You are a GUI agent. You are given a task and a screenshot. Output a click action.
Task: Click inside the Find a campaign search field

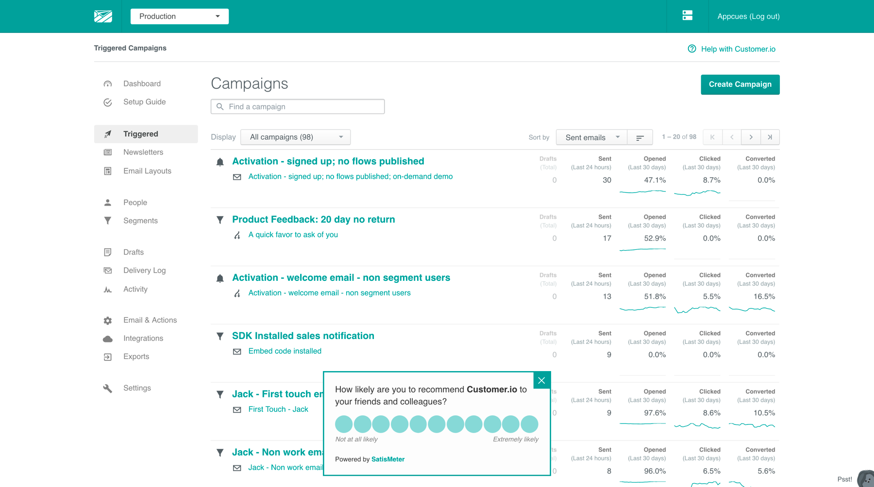297,106
